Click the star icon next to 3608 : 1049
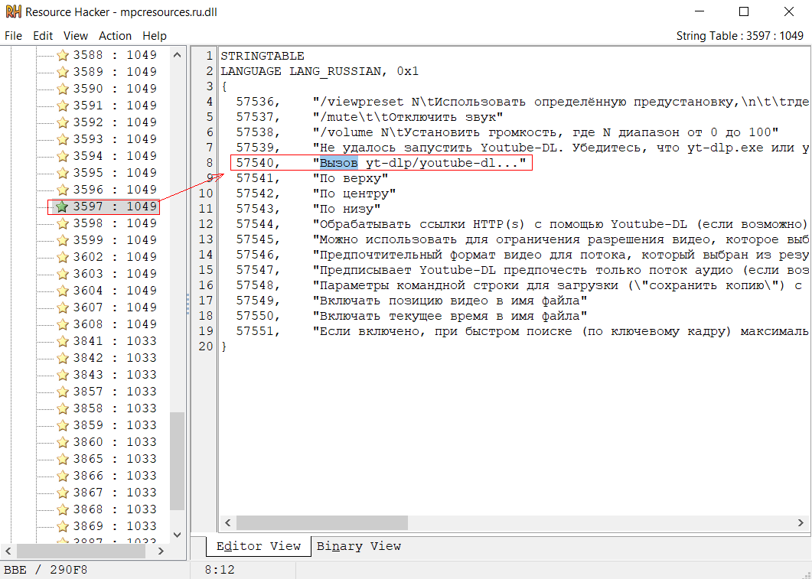This screenshot has width=812, height=579. 63,324
